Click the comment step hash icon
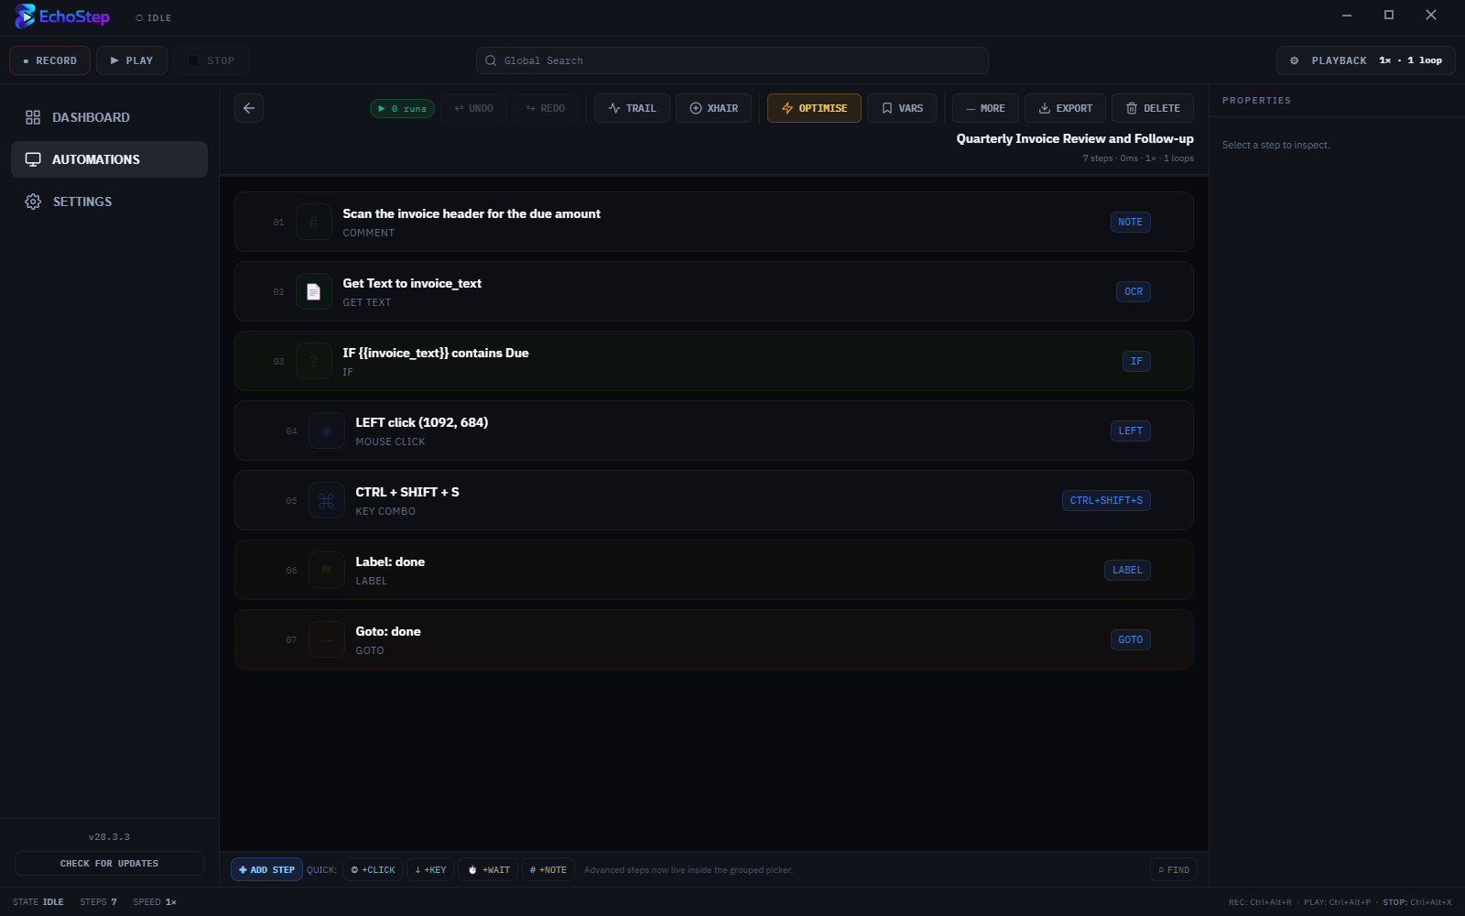1465x916 pixels. pyautogui.click(x=313, y=222)
